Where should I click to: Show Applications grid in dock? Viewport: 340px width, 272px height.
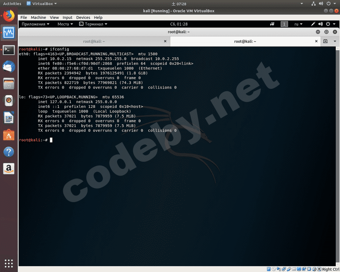coord(9,263)
